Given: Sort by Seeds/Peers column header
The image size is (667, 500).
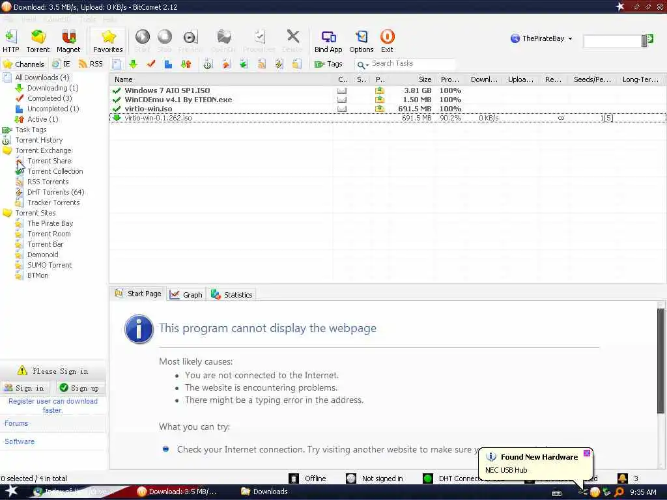Looking at the screenshot, I should tap(592, 79).
